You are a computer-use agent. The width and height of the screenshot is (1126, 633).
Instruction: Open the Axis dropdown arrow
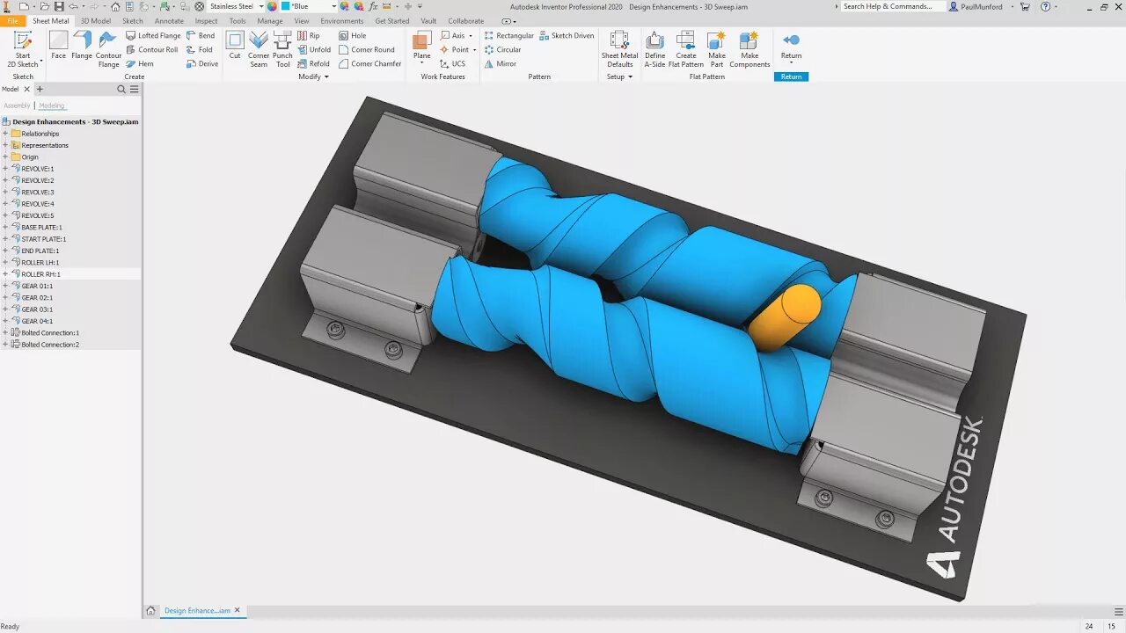tap(471, 36)
